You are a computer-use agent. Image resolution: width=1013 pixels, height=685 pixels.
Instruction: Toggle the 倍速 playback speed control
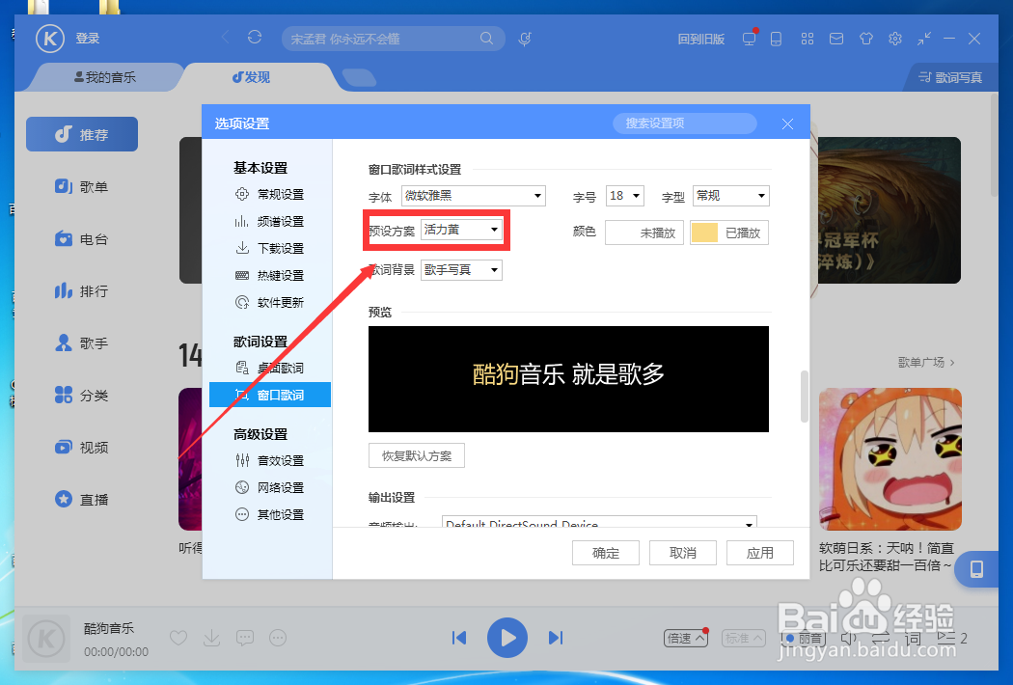coord(685,638)
